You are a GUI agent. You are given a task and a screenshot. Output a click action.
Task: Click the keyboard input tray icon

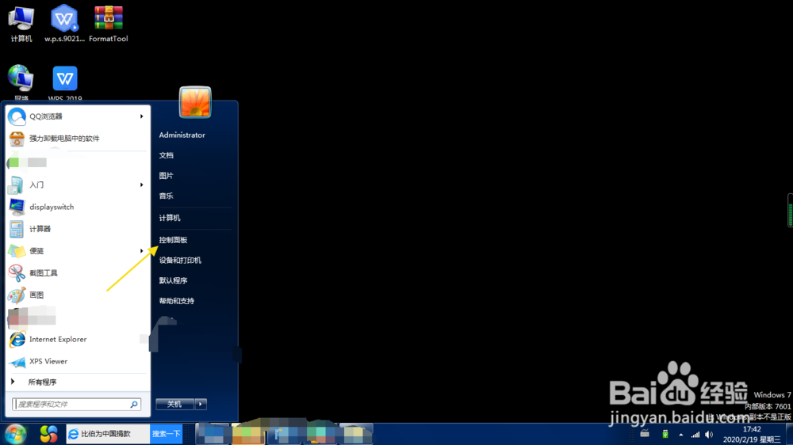[x=645, y=434]
